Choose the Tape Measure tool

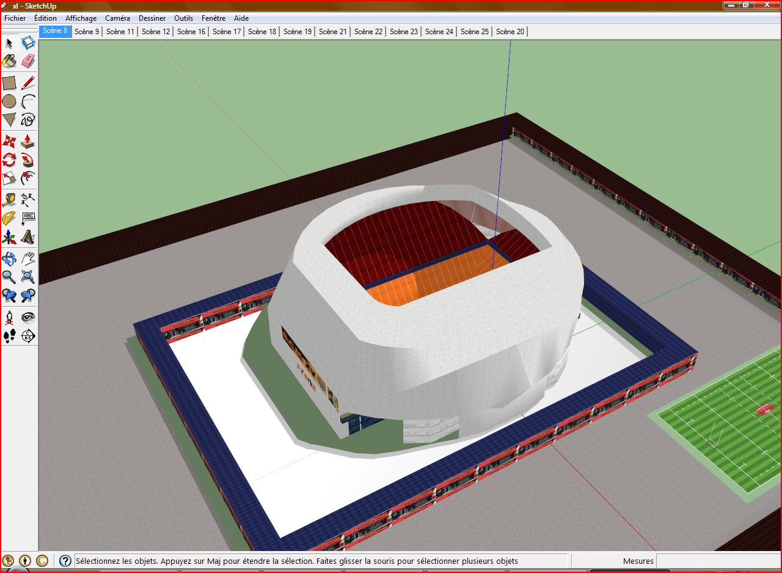(x=9, y=200)
